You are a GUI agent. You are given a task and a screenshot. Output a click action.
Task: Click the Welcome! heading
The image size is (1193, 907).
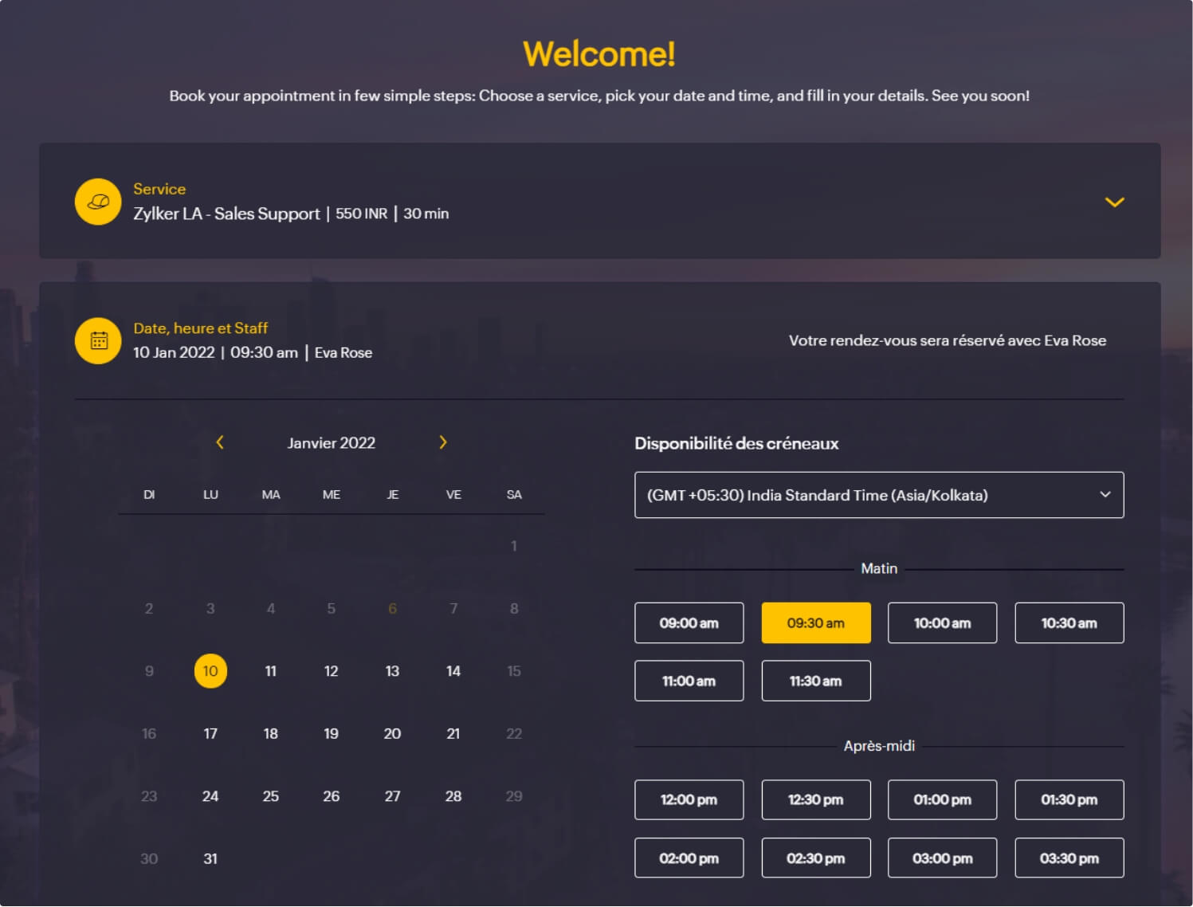(599, 54)
